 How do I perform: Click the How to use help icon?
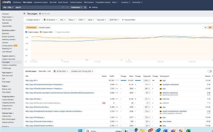[40, 14]
